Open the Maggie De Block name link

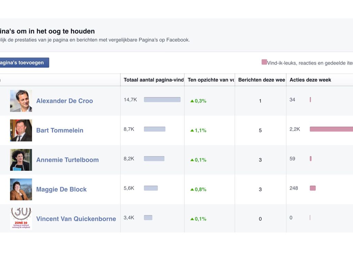click(61, 189)
